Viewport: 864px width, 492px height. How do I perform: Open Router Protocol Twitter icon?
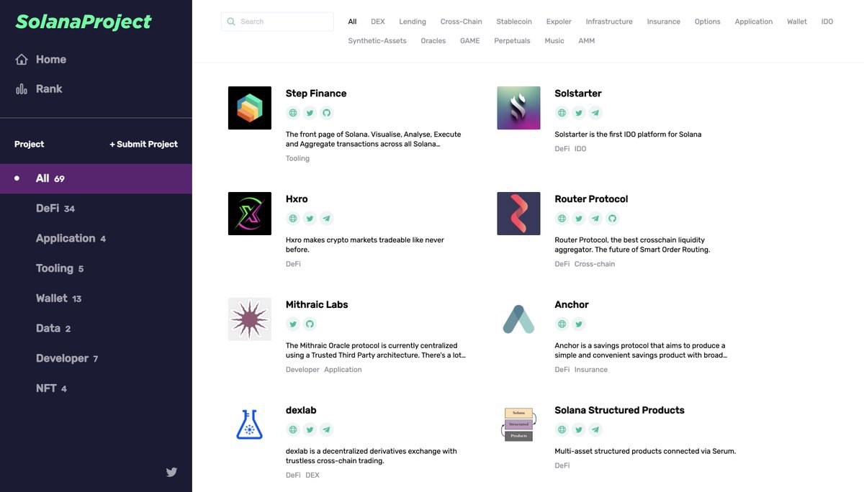tap(579, 219)
